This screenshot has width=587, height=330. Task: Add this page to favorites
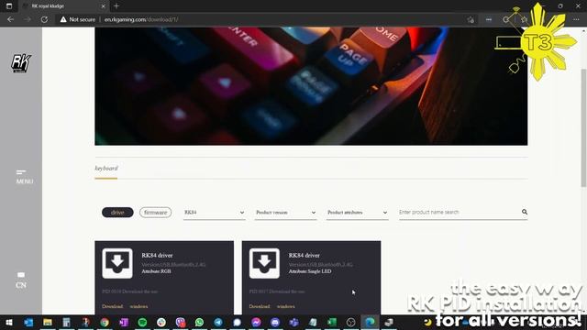[471, 19]
